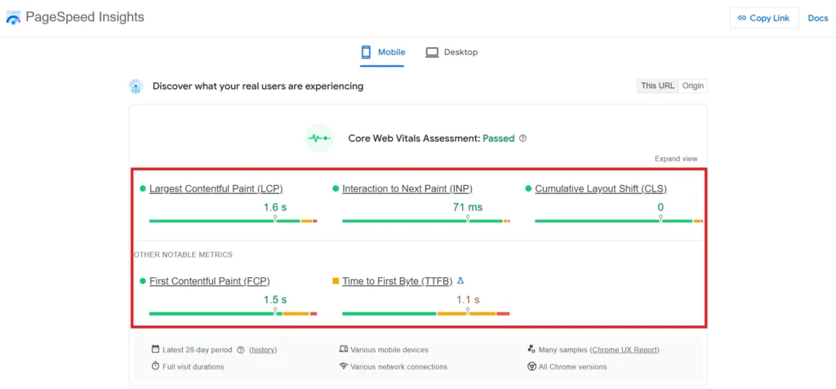Image resolution: width=836 pixels, height=389 pixels.
Task: Click the 71 ms INP value
Action: 468,207
